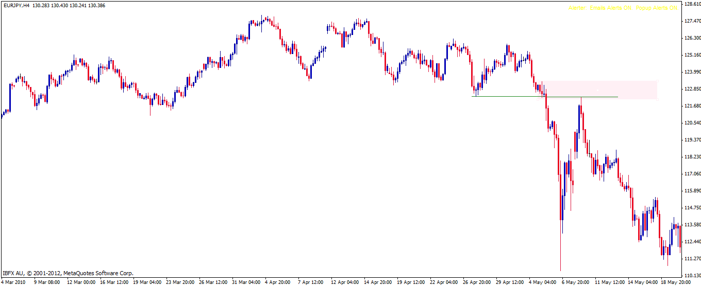This screenshot has height=286, width=701.
Task: Click the center handle of pink rectangle
Action: [598, 90]
